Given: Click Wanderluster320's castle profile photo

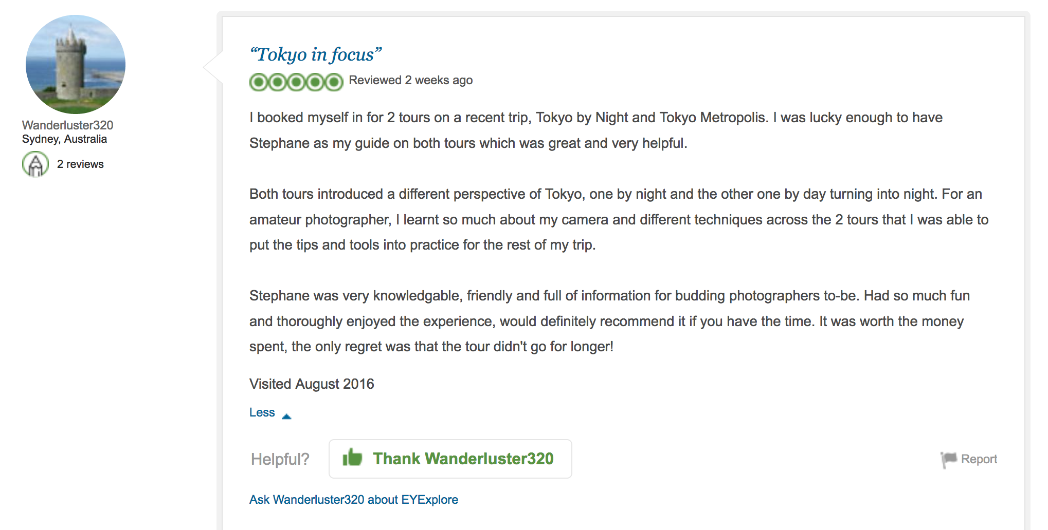Looking at the screenshot, I should [x=76, y=64].
